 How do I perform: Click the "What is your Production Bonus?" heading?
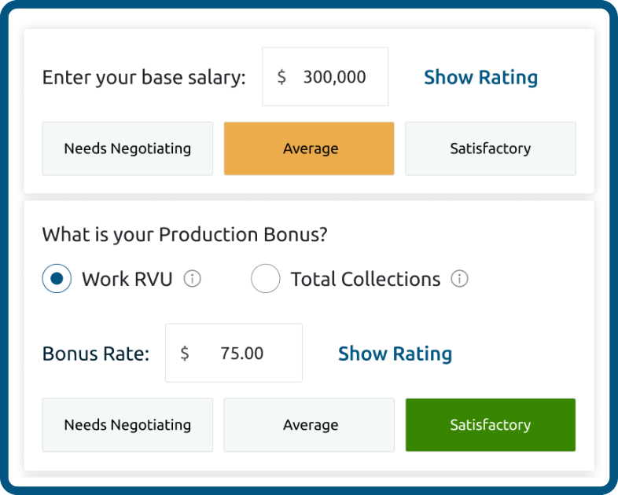(x=184, y=234)
